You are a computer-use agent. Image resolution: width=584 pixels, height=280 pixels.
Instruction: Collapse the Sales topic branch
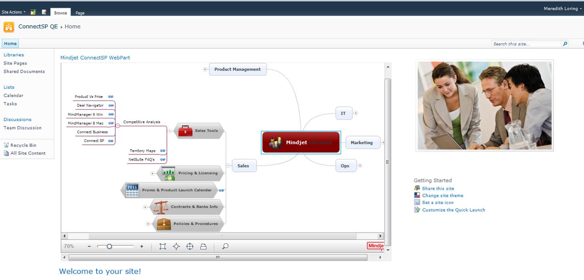[228, 166]
